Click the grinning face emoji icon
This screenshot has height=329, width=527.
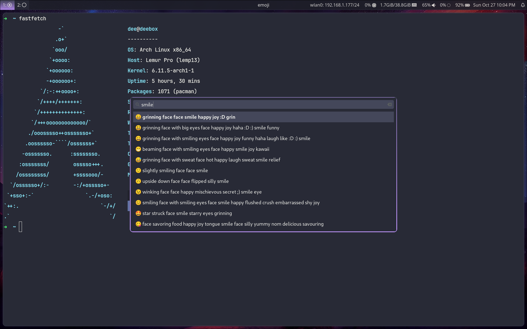pos(138,117)
